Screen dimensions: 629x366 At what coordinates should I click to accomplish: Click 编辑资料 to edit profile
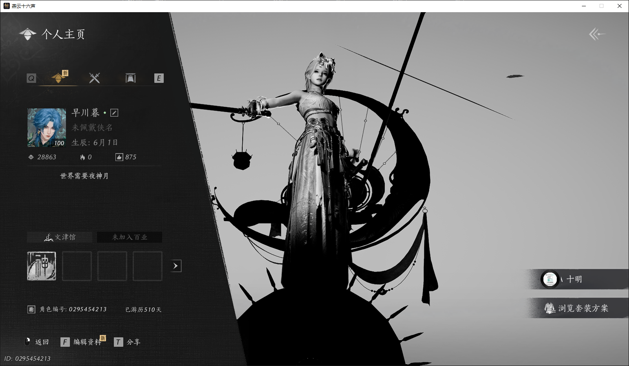87,342
